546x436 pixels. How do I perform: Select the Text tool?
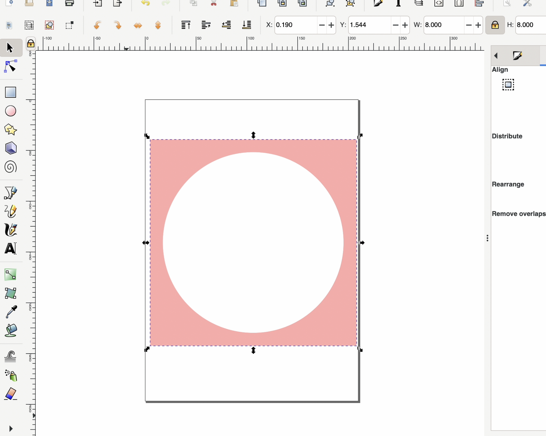[10, 248]
